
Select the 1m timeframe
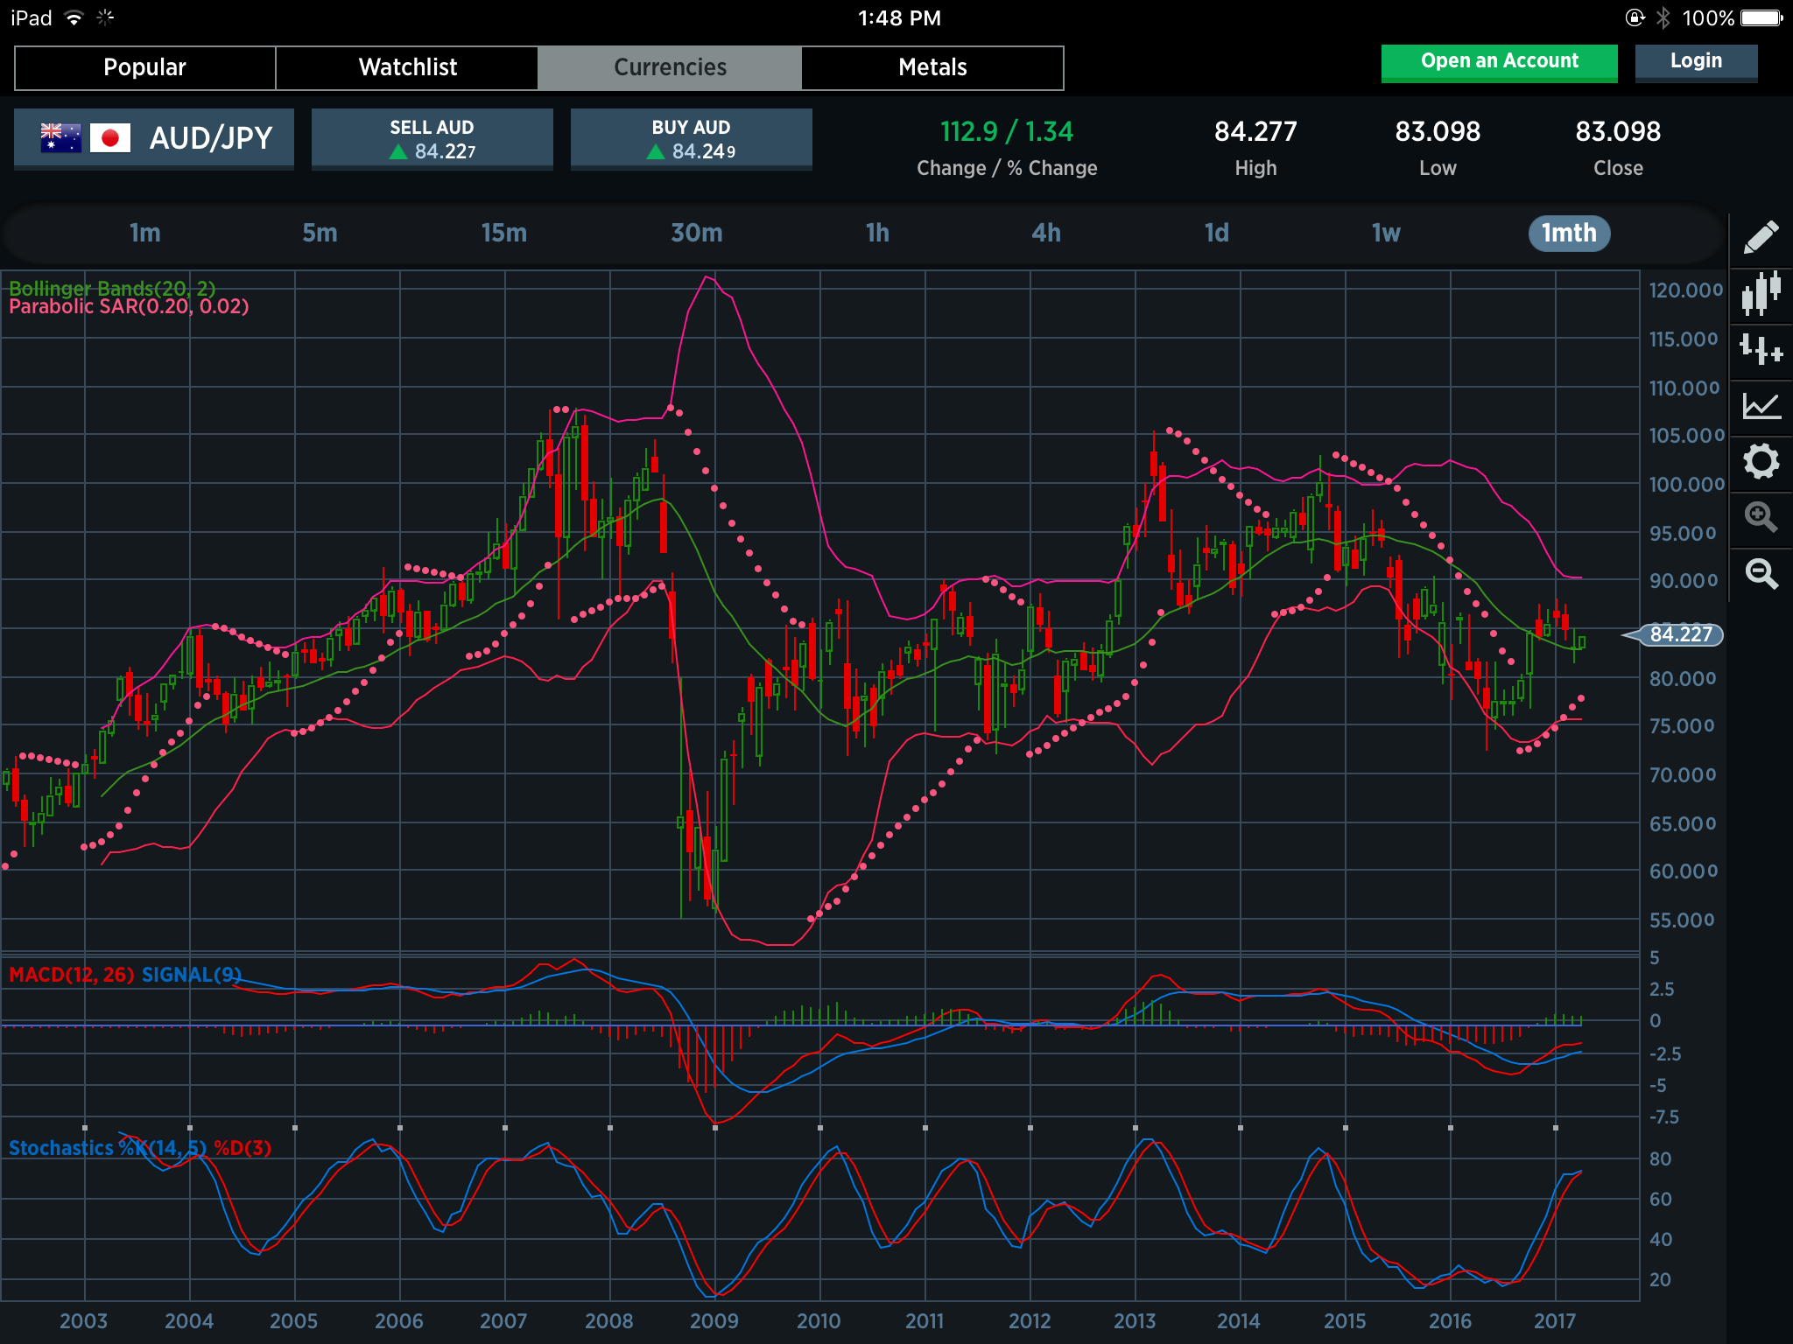(145, 234)
